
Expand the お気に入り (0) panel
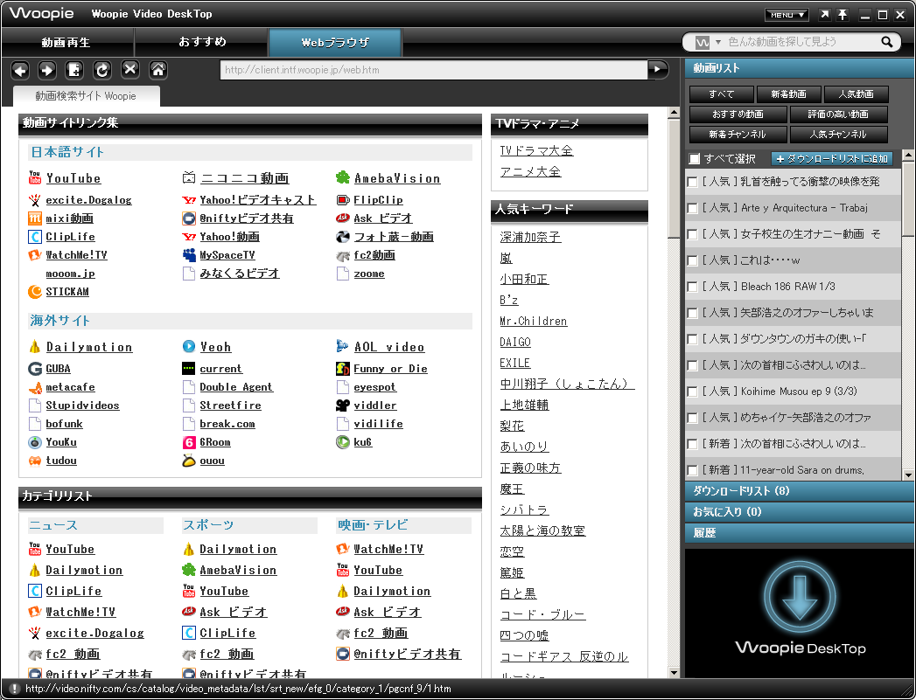pos(799,512)
